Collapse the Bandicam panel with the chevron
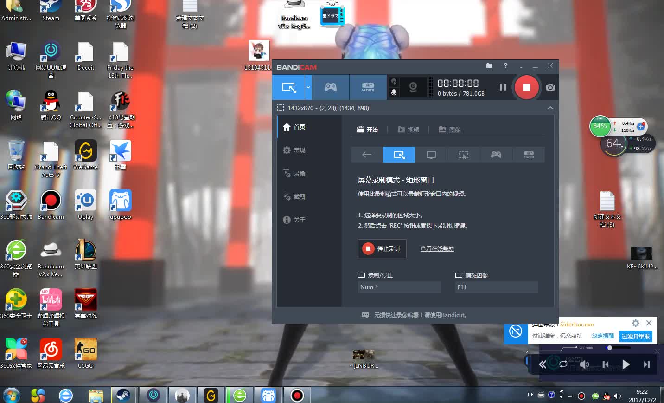The width and height of the screenshot is (664, 403). click(x=550, y=108)
